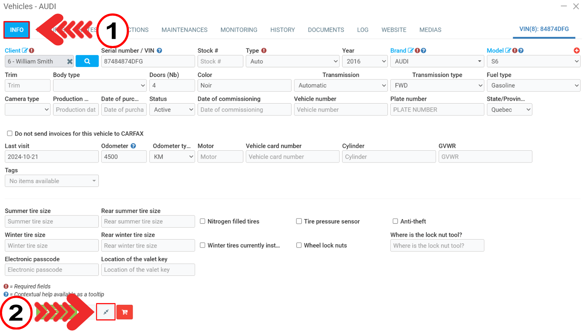Viewport: 583px width, 333px height.
Task: Open the Year dropdown showing 2016
Action: click(365, 61)
